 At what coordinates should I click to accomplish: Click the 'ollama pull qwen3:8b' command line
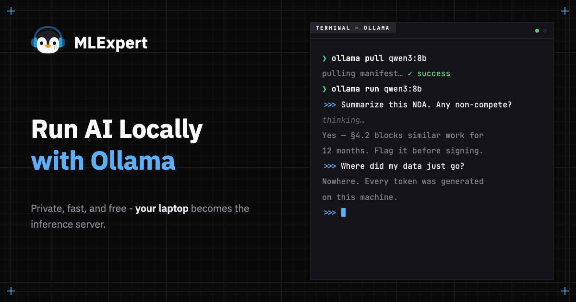click(x=374, y=58)
